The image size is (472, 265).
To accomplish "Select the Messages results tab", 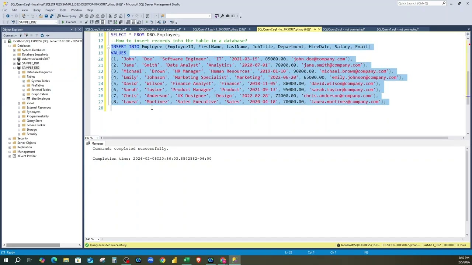I will coord(95,144).
